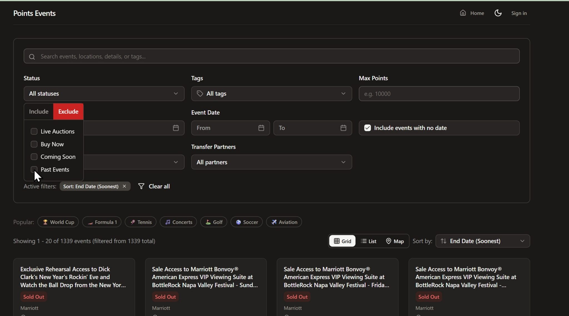This screenshot has height=316, width=569.
Task: Click the Clear all filters button
Action: (154, 186)
